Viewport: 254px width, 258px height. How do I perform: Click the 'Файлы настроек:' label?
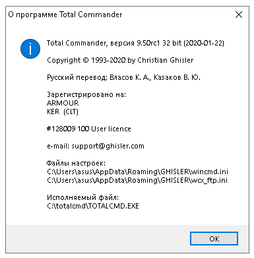coord(76,163)
